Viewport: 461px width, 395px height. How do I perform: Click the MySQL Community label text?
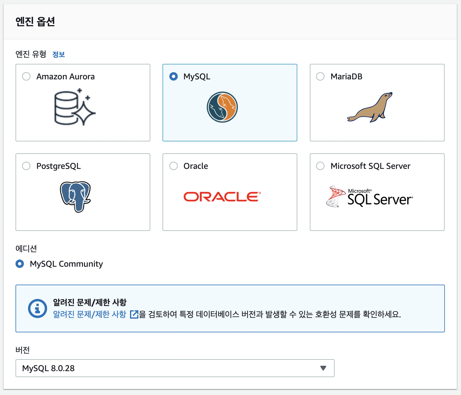coord(66,264)
